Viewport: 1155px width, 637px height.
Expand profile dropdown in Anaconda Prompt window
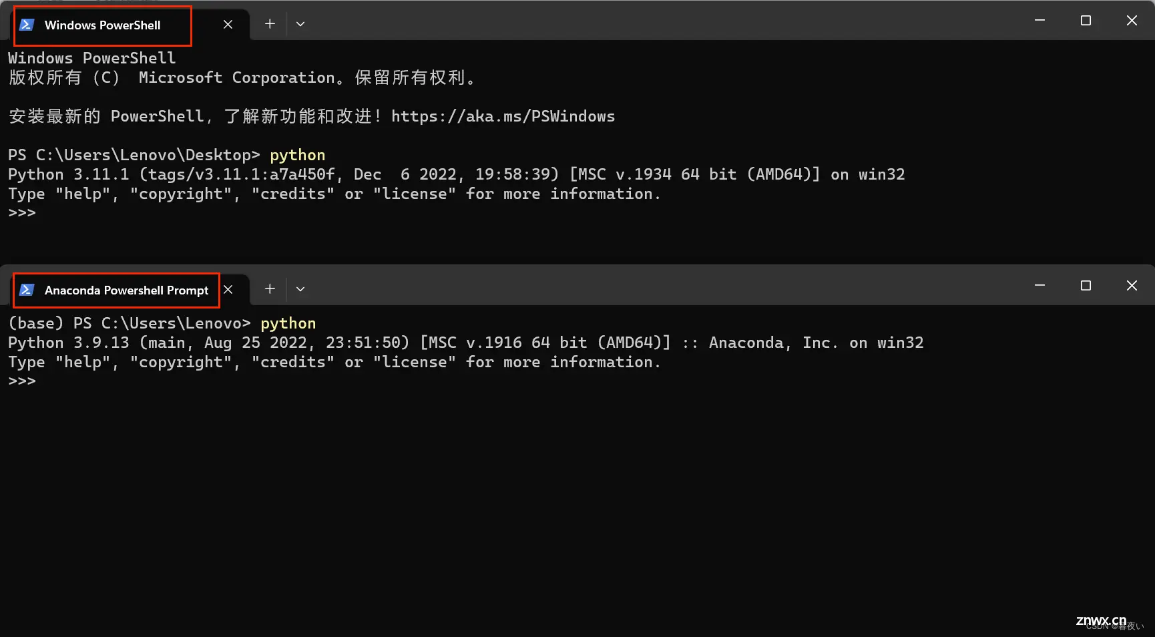(300, 289)
